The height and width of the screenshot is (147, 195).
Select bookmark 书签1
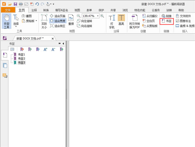tap(21, 55)
